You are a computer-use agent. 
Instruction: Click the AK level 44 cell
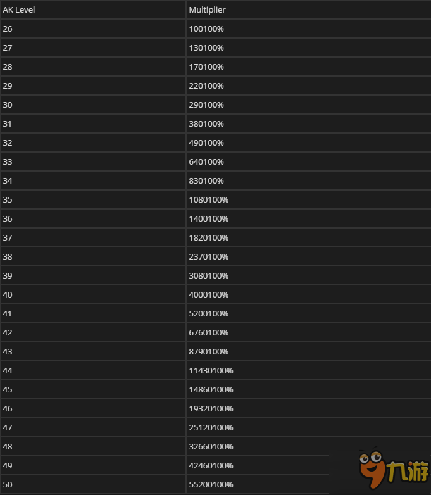pos(93,370)
